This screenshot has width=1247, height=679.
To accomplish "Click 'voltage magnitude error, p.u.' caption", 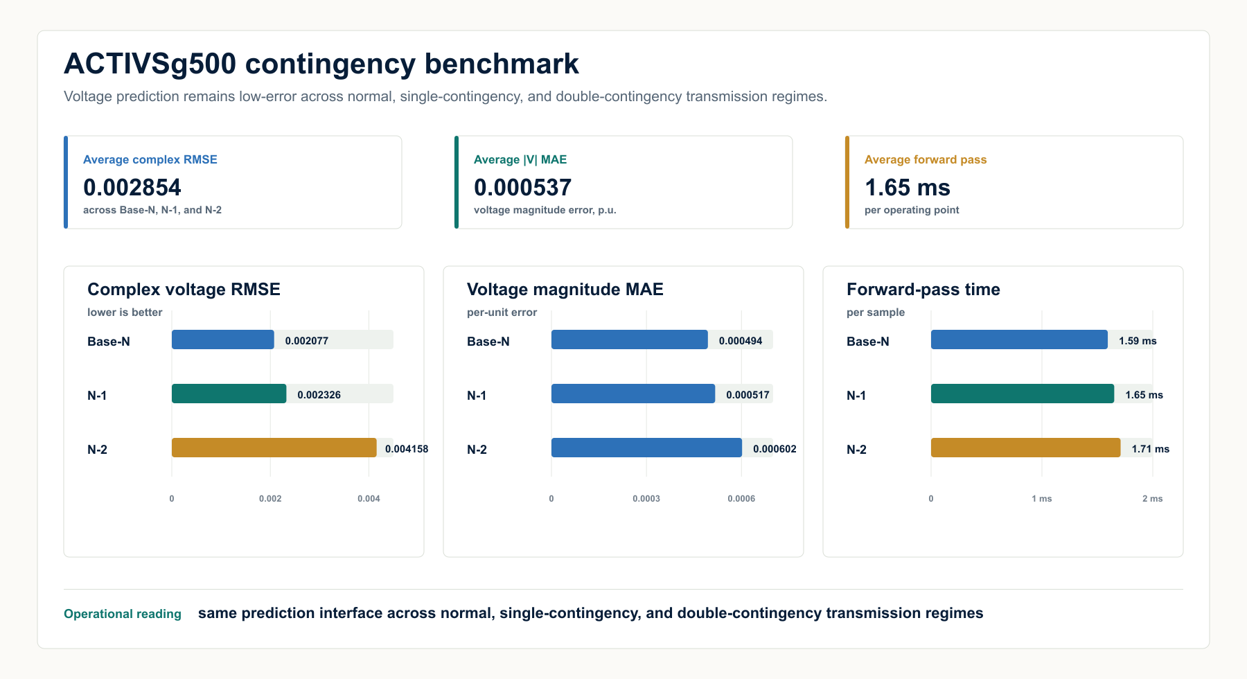I will tap(545, 210).
